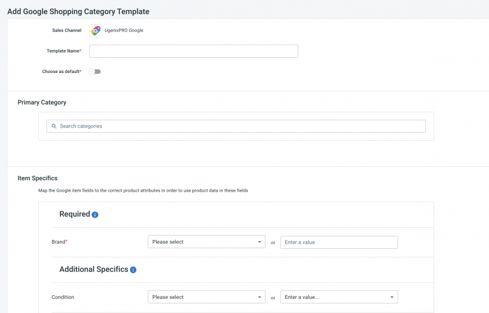Open info icon next to Additional Specifics
The height and width of the screenshot is (313, 489).
pos(133,270)
